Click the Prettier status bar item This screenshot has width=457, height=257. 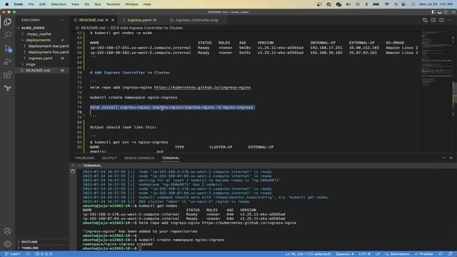[x=424, y=254]
